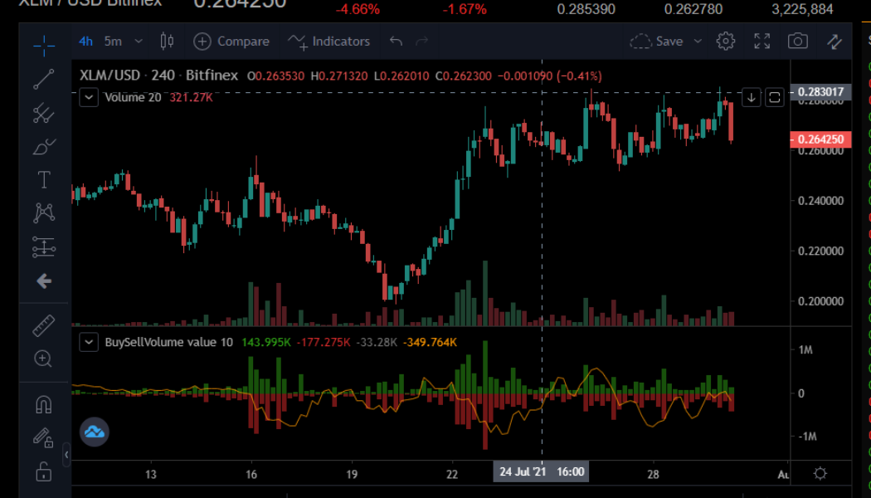Open chart settings with the gear icon
The image size is (871, 498).
pos(725,41)
